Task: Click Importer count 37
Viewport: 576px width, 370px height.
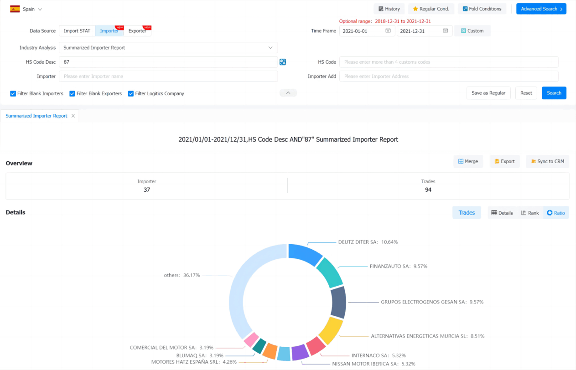Action: tap(147, 190)
